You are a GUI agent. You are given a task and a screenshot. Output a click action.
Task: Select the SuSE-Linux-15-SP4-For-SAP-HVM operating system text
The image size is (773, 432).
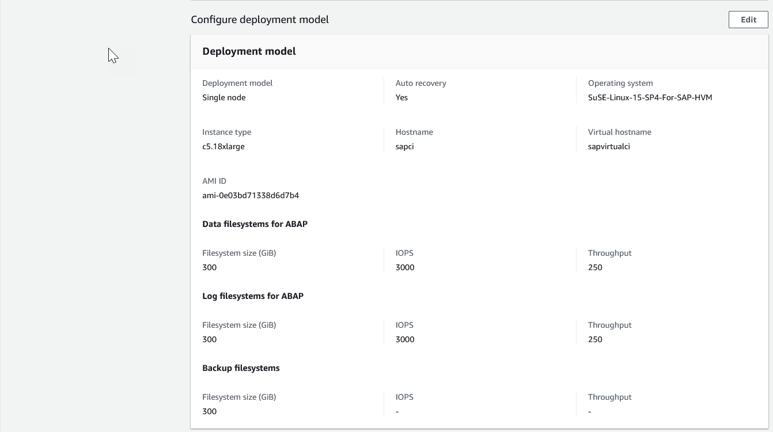pyautogui.click(x=650, y=97)
